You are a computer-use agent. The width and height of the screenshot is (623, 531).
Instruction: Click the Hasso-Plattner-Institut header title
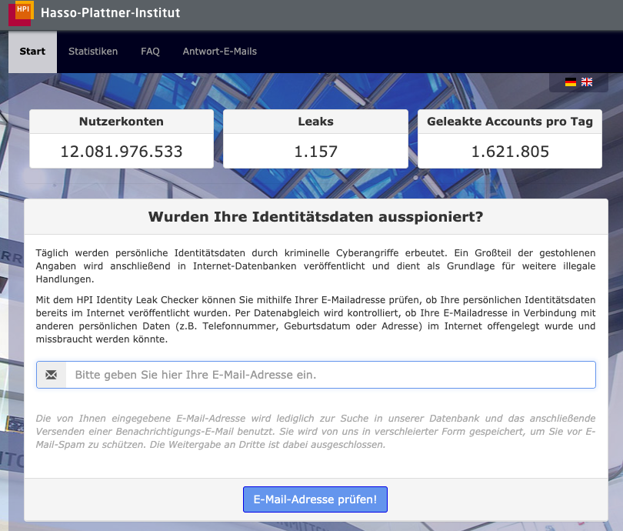111,13
